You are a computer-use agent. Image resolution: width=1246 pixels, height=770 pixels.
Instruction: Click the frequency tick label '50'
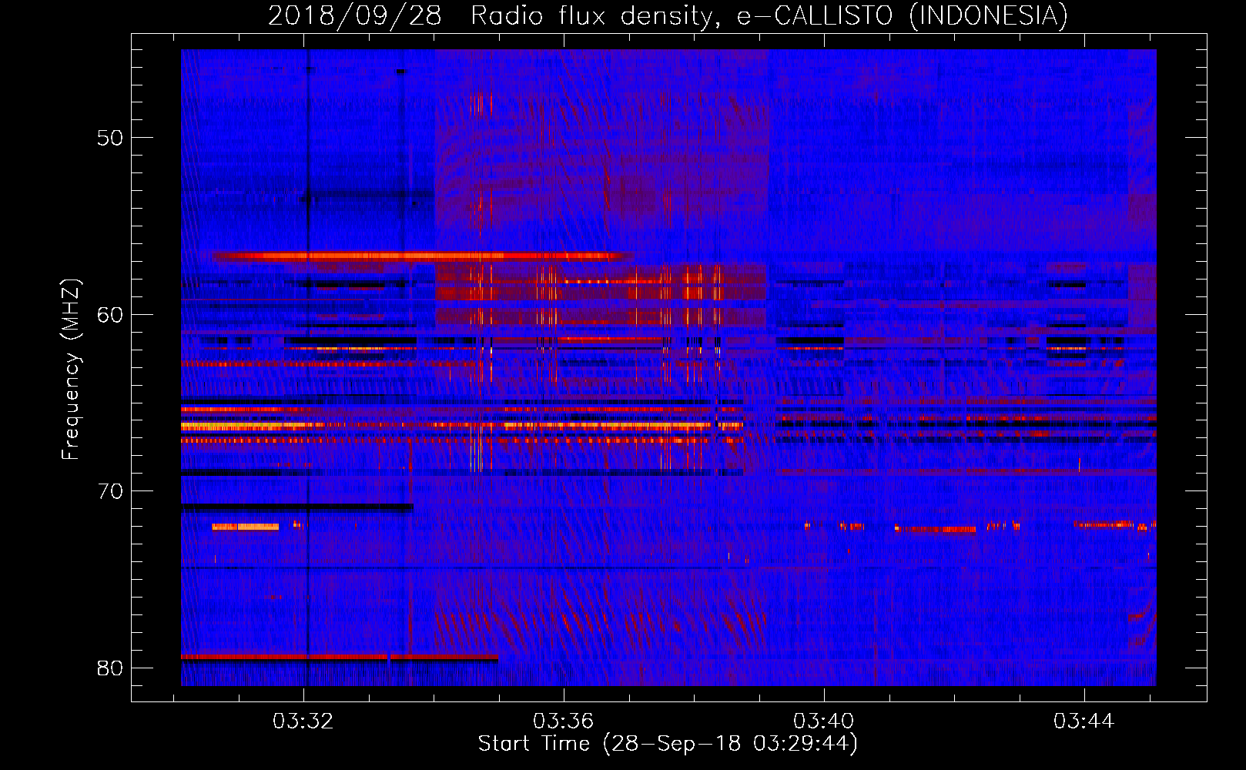110,138
